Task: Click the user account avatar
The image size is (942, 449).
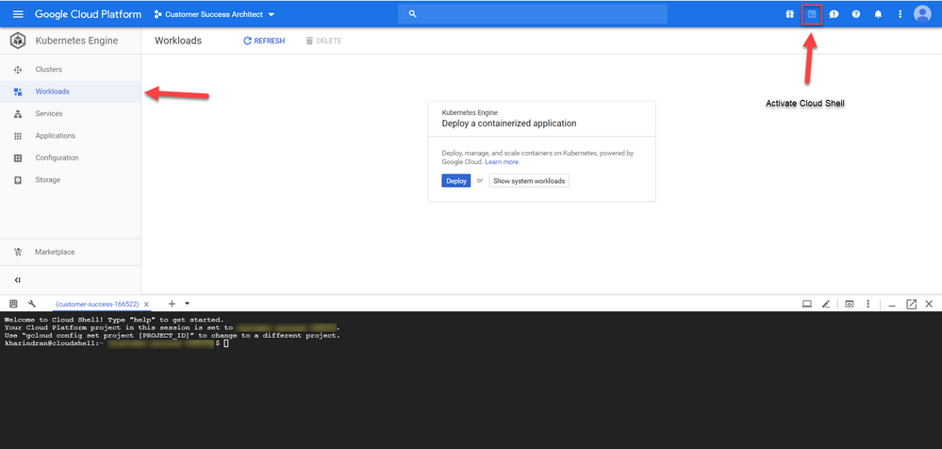Action: 922,14
